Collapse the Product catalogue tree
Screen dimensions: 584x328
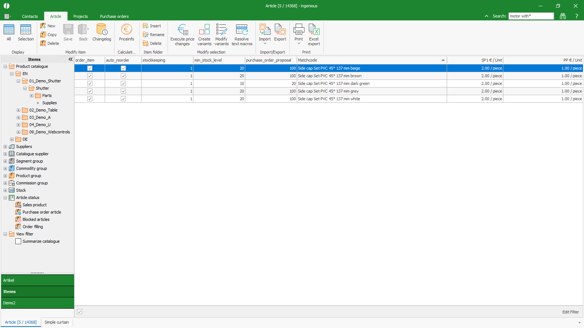coord(5,66)
